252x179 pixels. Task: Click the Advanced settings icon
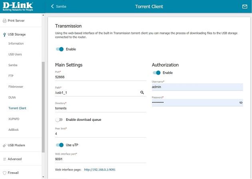(4, 159)
